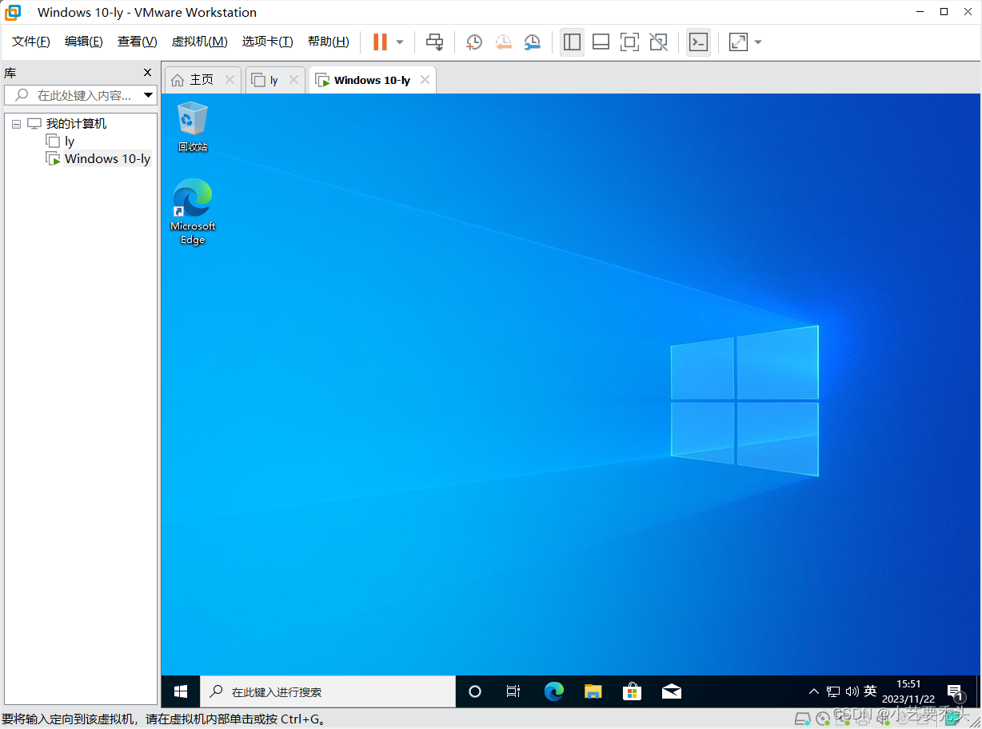
Task: Toggle the console view mode
Action: [697, 42]
